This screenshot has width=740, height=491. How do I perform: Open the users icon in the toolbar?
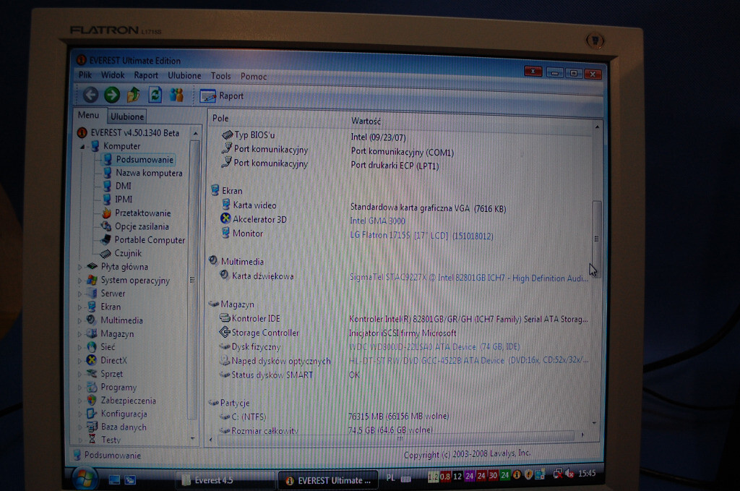click(x=176, y=95)
